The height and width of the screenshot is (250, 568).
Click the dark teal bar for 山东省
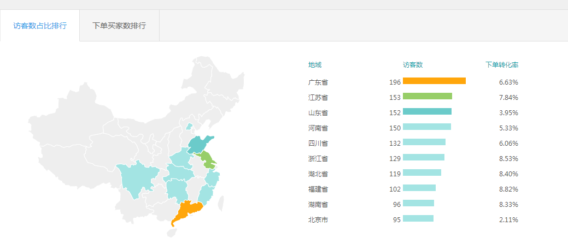[x=427, y=111]
